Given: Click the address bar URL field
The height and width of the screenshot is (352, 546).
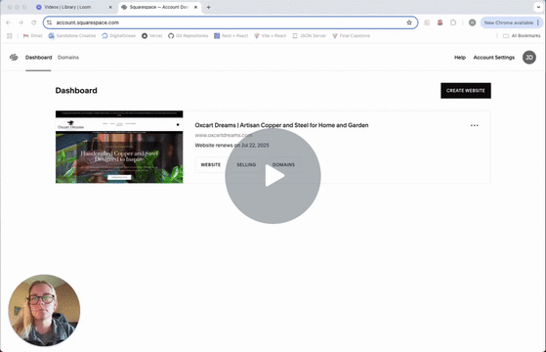Looking at the screenshot, I should click(231, 22).
